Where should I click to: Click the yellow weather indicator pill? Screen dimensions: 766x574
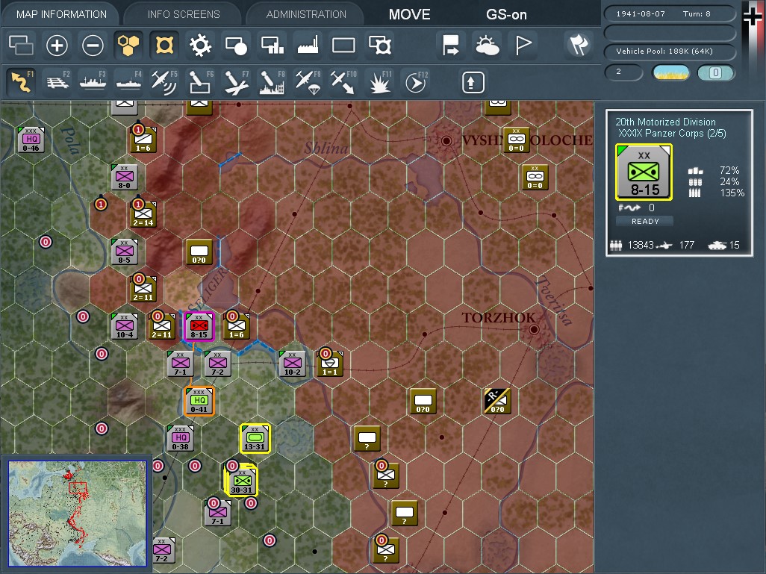point(671,73)
